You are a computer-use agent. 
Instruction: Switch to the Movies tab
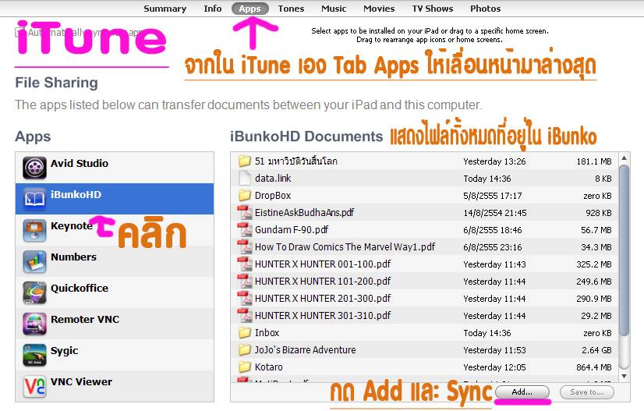coord(379,9)
